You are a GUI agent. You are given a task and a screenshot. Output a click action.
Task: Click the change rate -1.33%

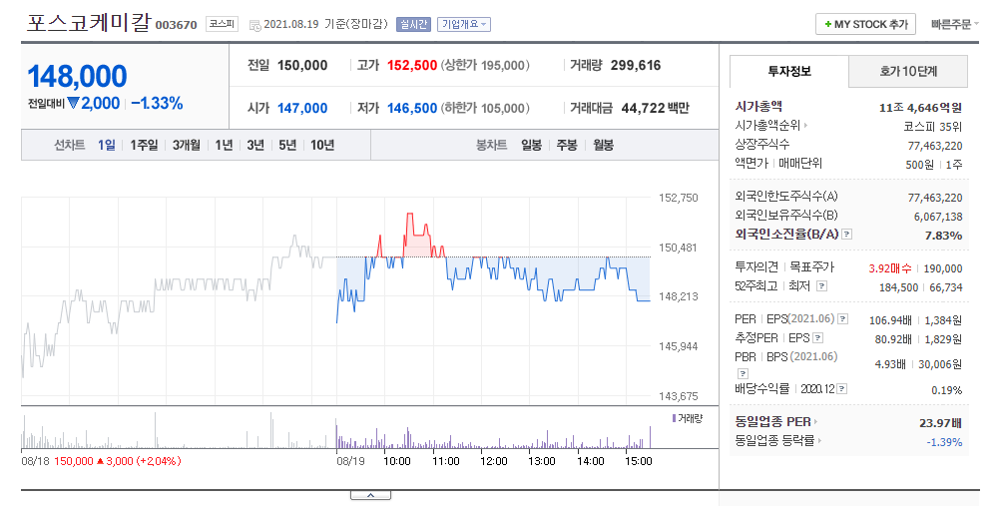coord(157,104)
